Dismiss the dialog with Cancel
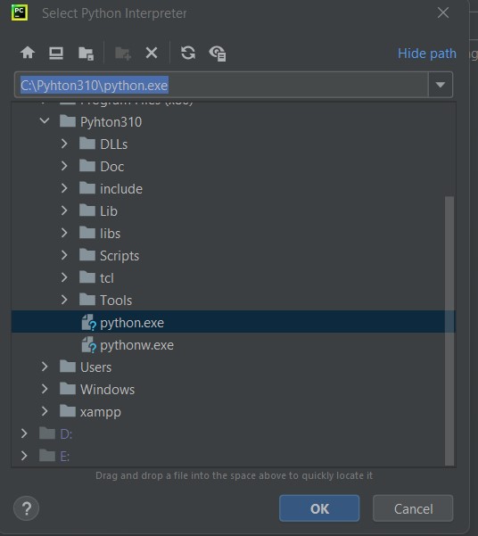Screen dimensions: 478x536 413,508
